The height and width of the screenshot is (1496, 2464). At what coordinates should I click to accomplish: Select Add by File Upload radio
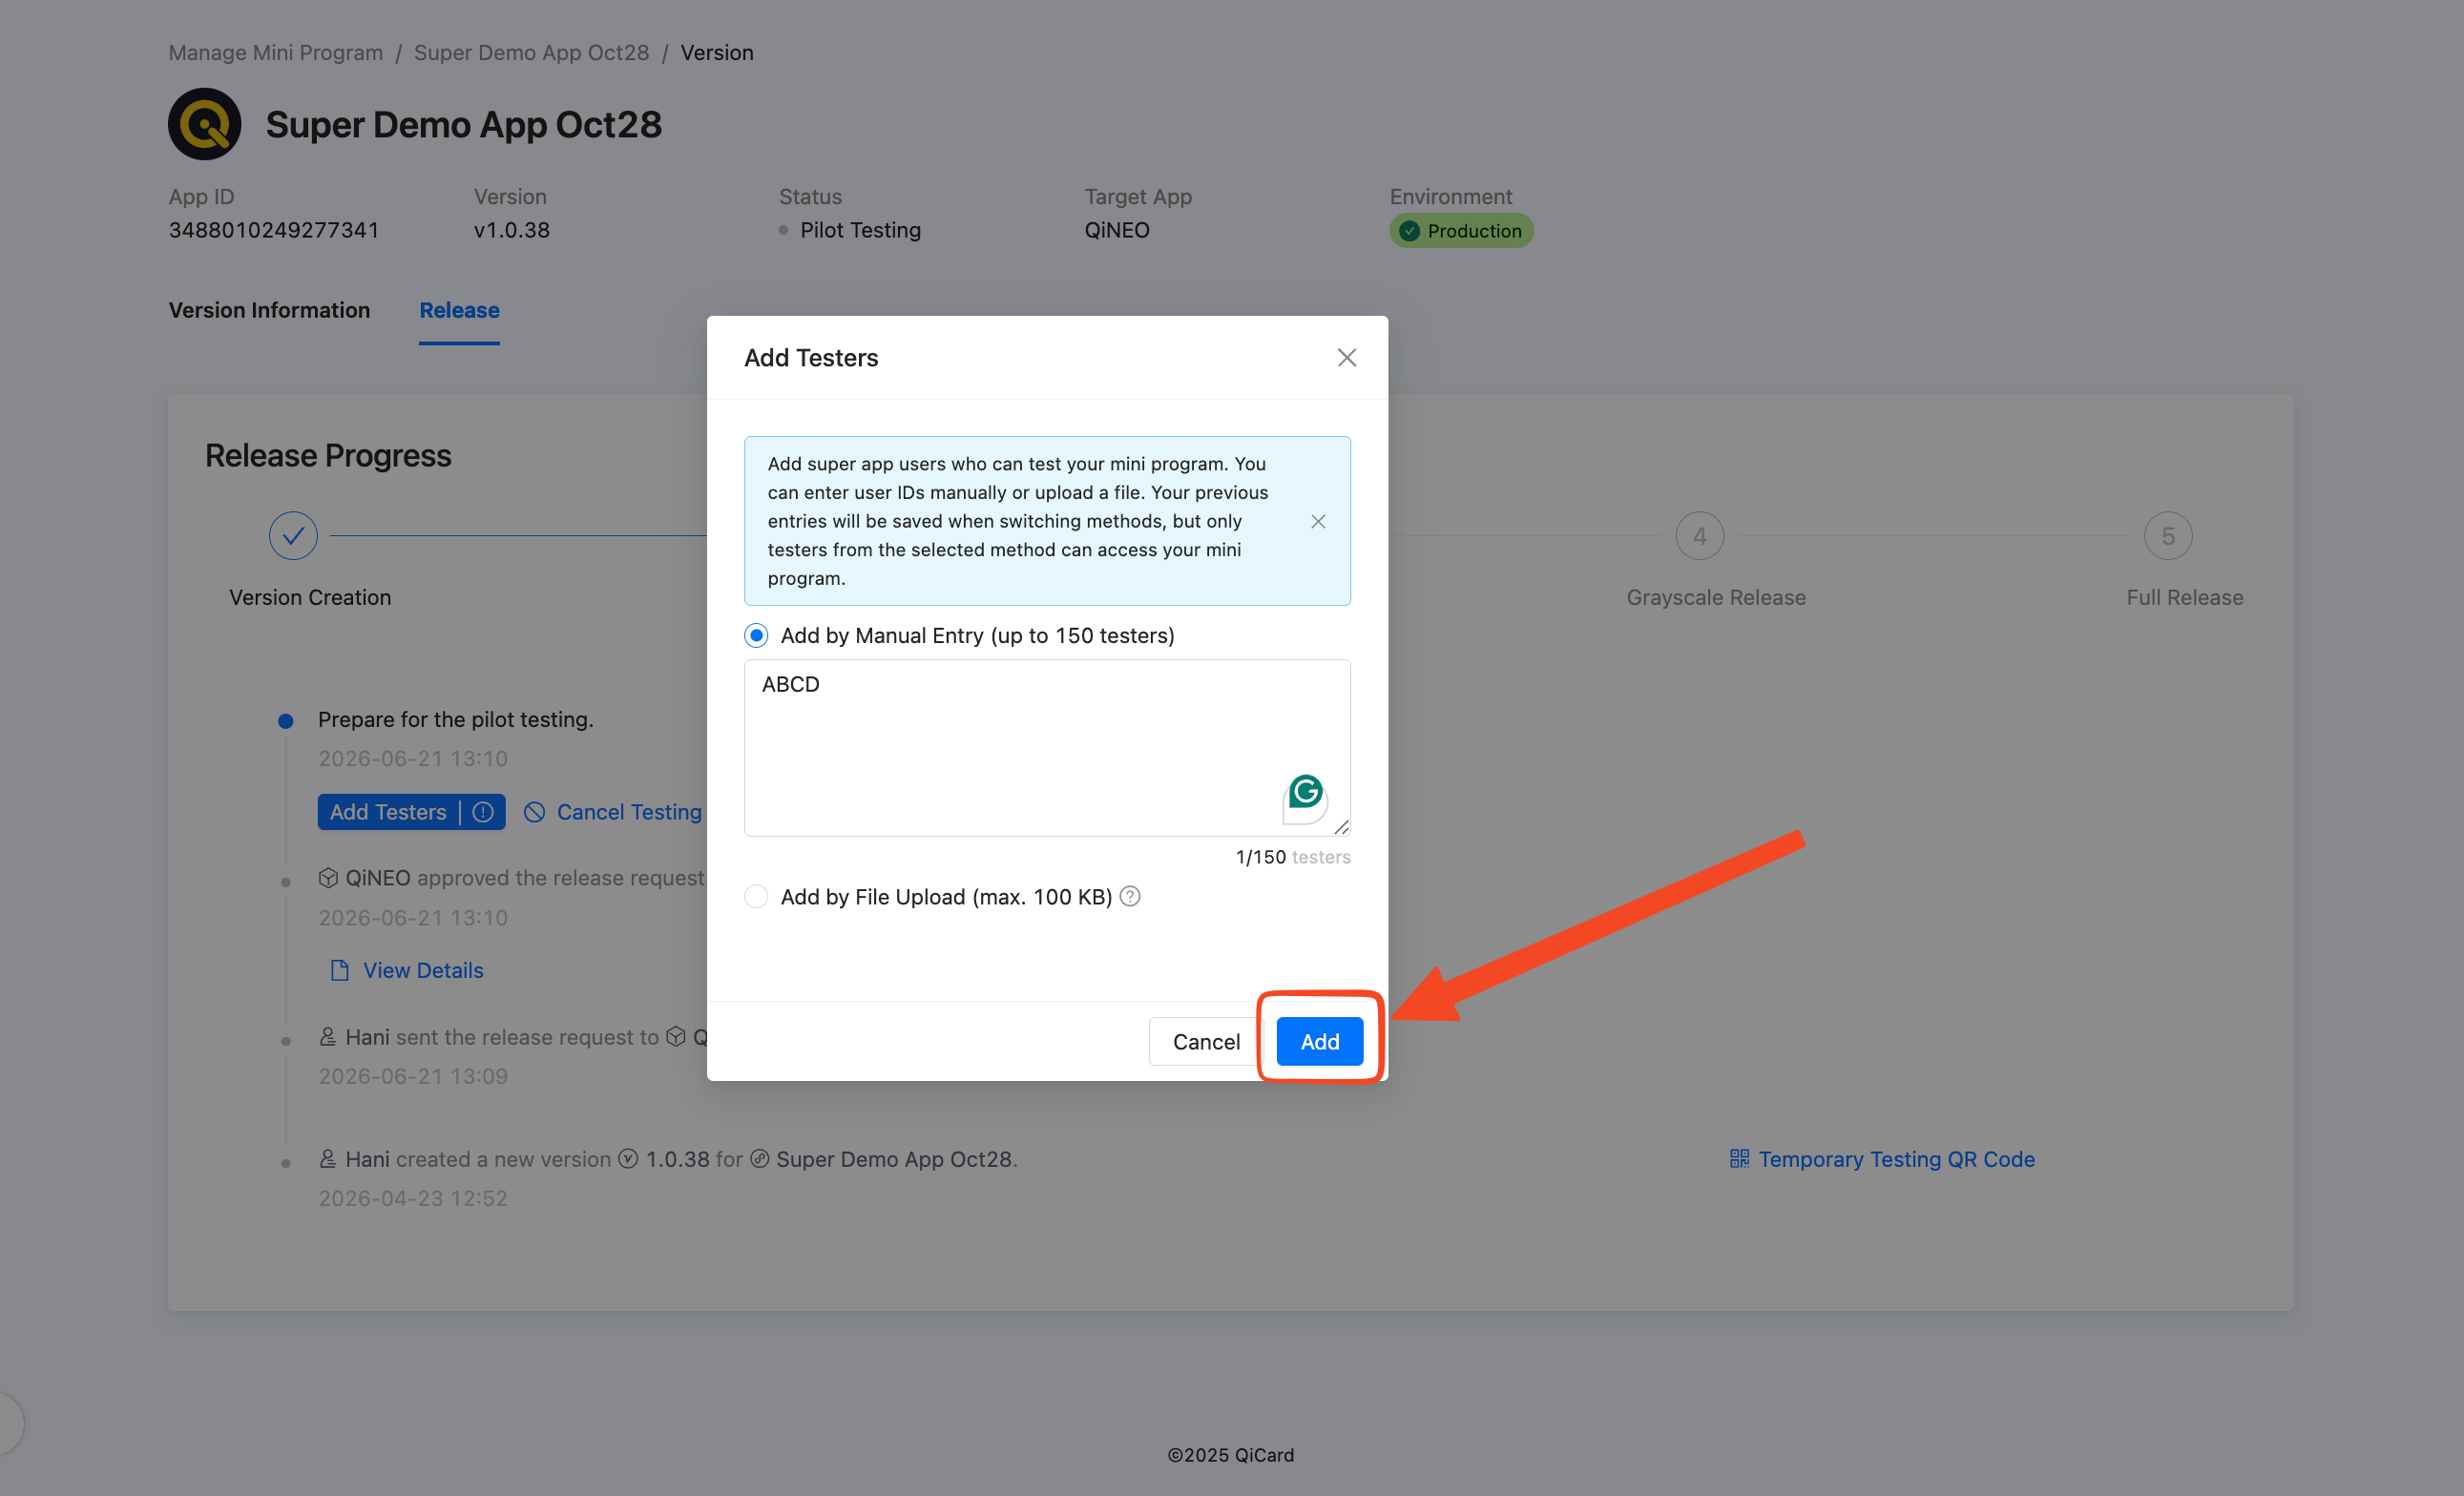click(x=756, y=896)
